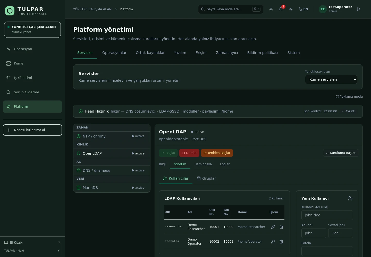Viewport: 371px width, 257px height.
Task: Click the page or node search box
Action: pyautogui.click(x=231, y=9)
